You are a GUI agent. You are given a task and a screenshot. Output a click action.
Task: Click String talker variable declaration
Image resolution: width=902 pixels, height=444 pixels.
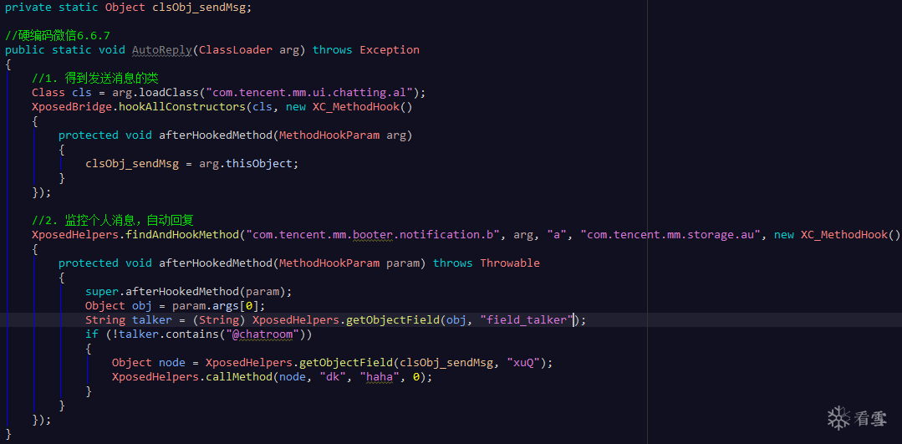point(128,319)
